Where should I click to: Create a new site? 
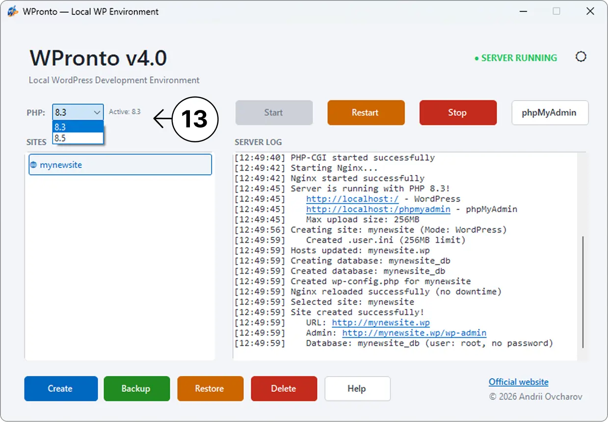61,389
